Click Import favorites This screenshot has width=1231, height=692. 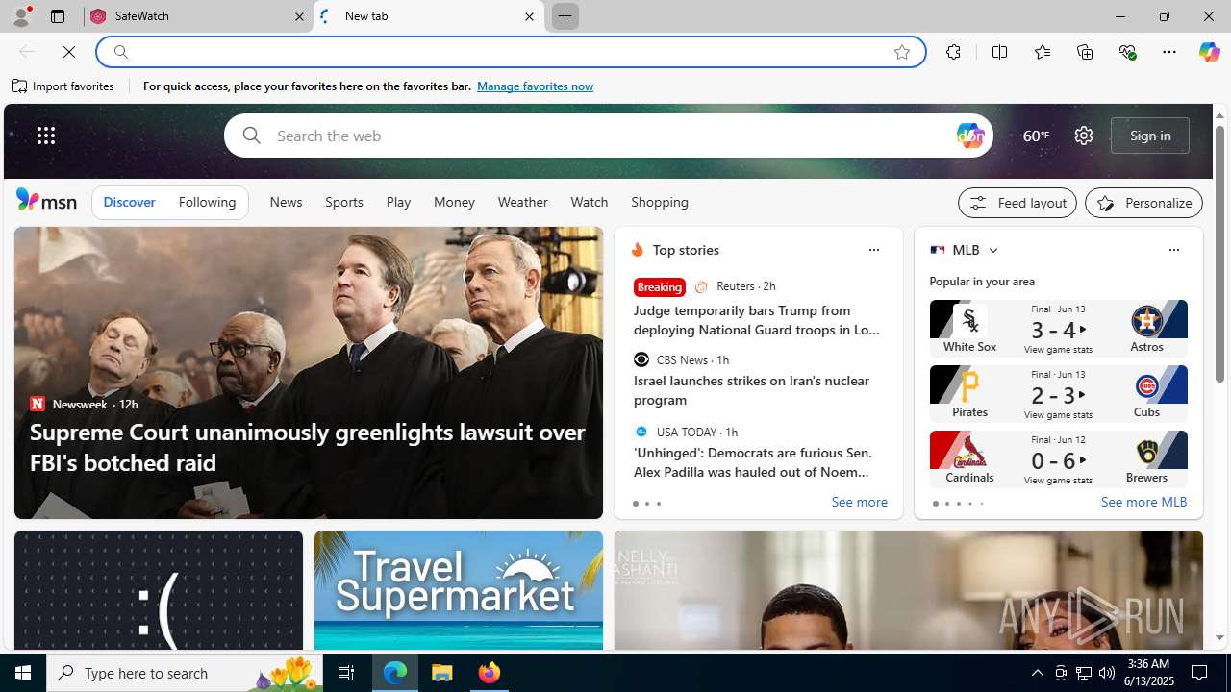pyautogui.click(x=63, y=86)
